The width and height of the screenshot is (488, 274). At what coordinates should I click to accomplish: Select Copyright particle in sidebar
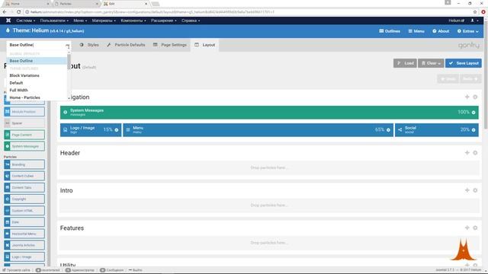click(24, 199)
